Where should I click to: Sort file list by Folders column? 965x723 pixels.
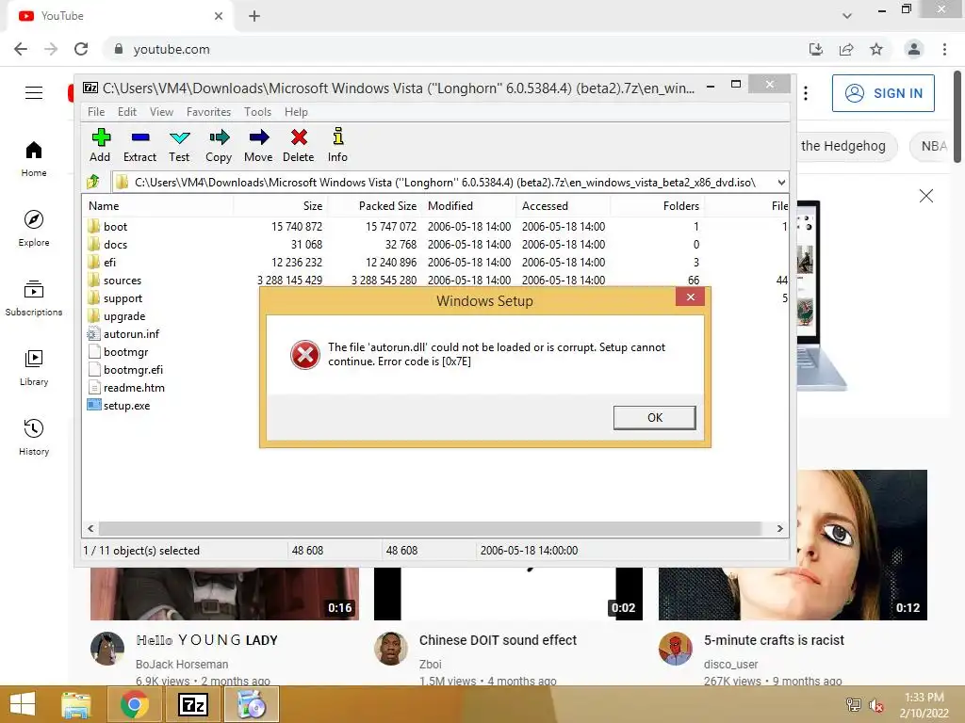coord(657,206)
